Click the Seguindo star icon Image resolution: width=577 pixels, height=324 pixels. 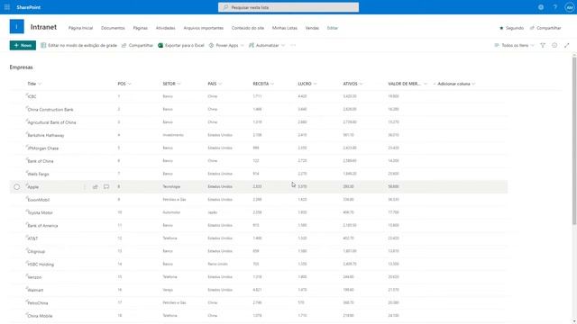click(501, 28)
